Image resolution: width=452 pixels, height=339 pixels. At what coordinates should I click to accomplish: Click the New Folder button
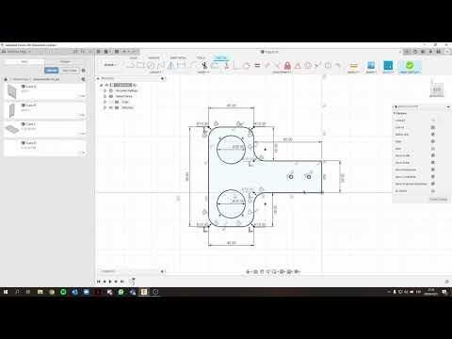point(70,71)
